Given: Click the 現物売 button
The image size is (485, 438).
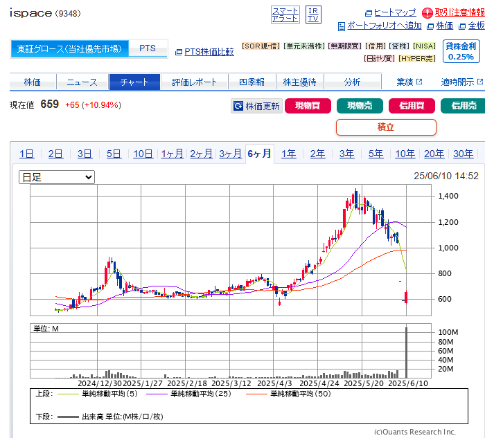Looking at the screenshot, I should (x=360, y=106).
